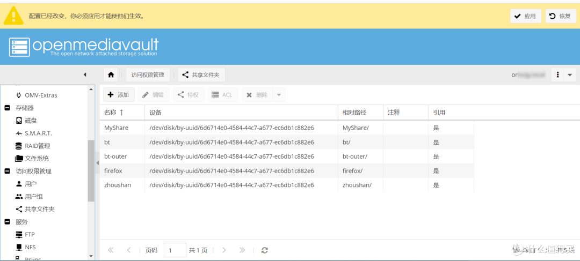
Task: Collapse the 存储器 tree section
Action: click(x=7, y=108)
